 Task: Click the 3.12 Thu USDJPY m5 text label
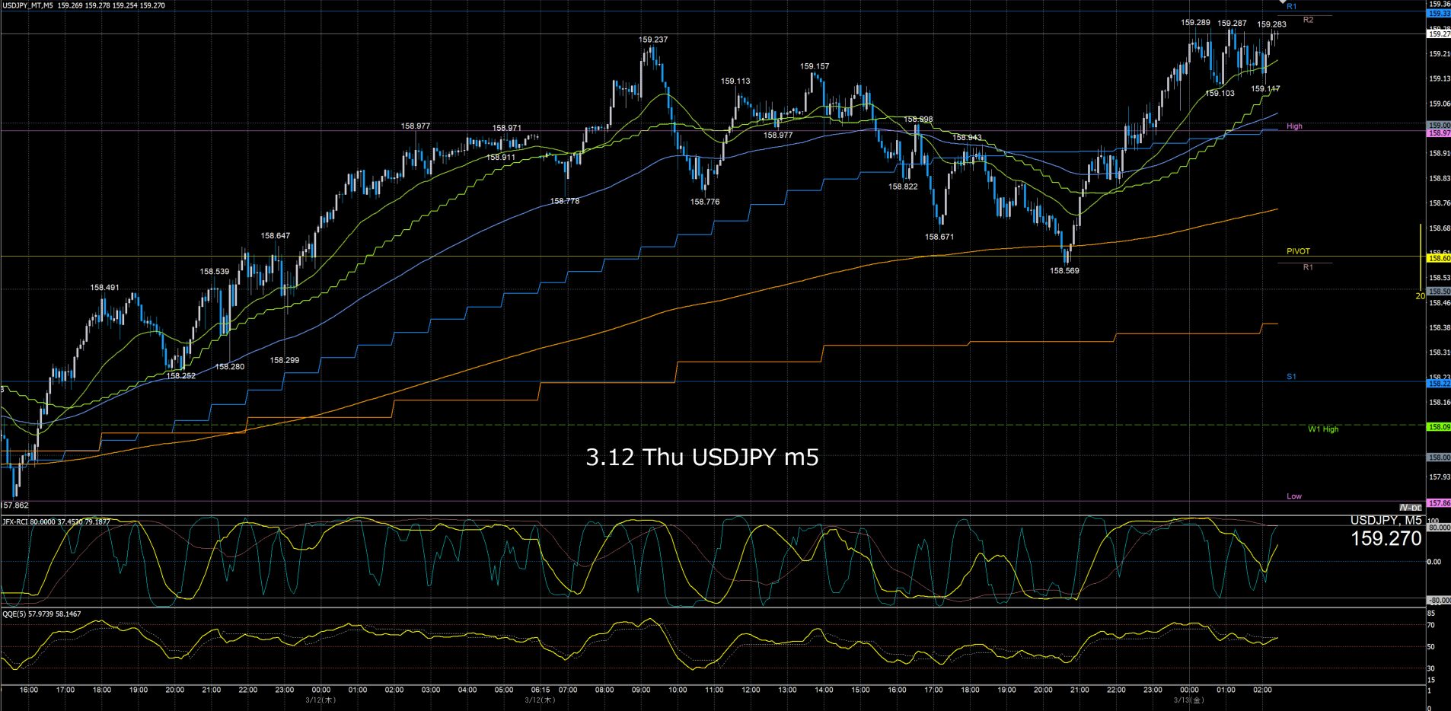click(702, 457)
